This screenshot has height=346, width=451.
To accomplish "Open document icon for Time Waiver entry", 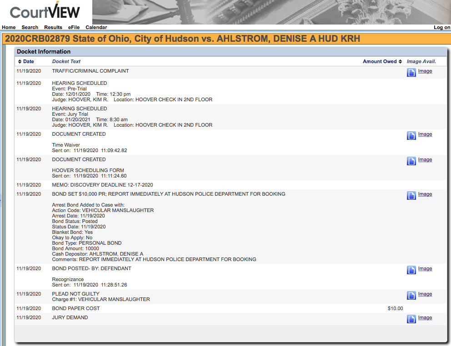I will point(411,135).
